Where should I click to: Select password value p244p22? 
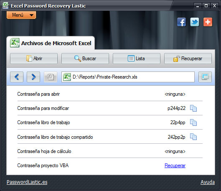[x=176, y=108]
